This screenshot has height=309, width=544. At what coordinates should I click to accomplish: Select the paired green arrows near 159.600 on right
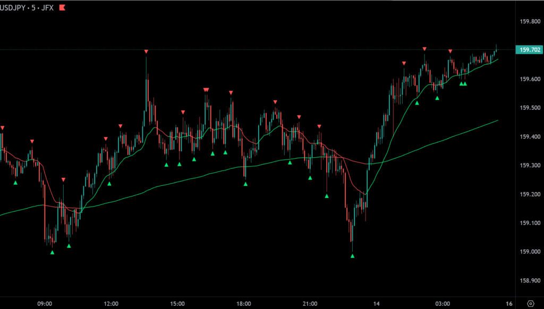pos(463,84)
